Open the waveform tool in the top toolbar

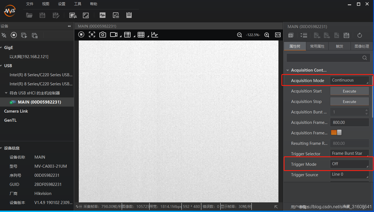point(102,15)
